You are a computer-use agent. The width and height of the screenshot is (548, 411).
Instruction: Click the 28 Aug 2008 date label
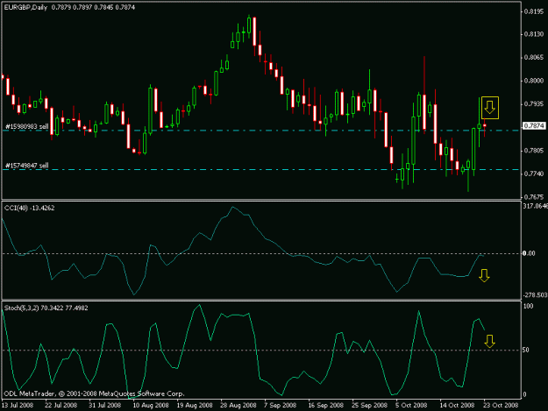[238, 405]
